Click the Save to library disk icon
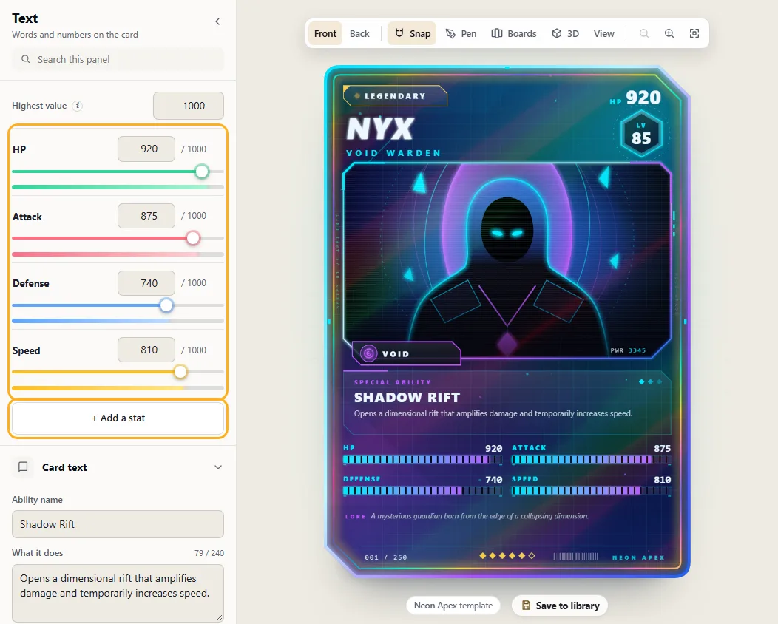Image resolution: width=778 pixels, height=624 pixels. (526, 606)
